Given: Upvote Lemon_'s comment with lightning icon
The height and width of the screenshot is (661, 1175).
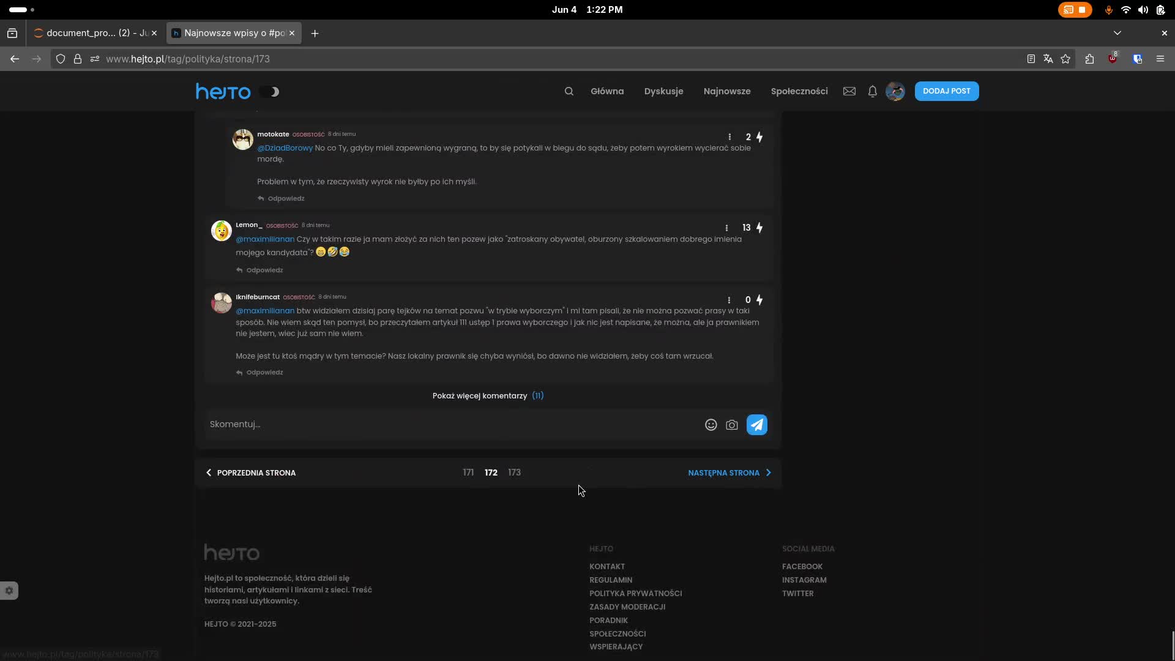Looking at the screenshot, I should pyautogui.click(x=759, y=228).
